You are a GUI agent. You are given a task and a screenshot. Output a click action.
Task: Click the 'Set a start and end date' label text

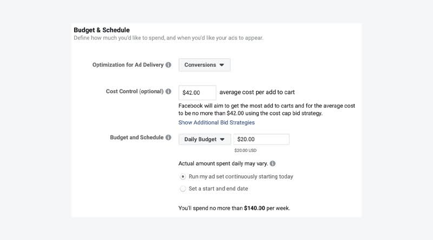pyautogui.click(x=218, y=189)
